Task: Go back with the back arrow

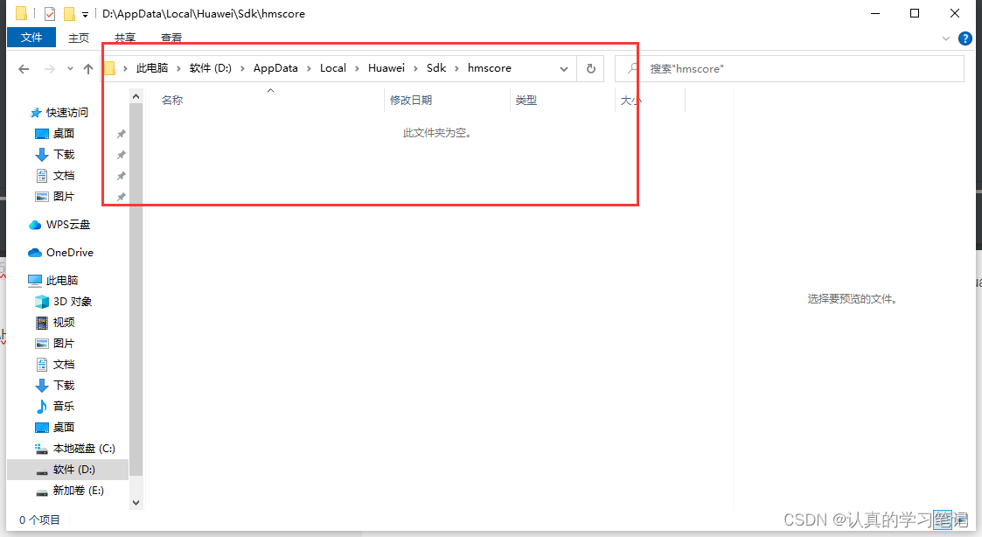Action: 24,69
